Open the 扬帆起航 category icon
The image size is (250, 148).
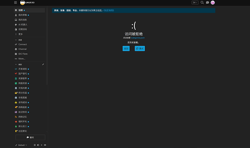tap(16, 107)
